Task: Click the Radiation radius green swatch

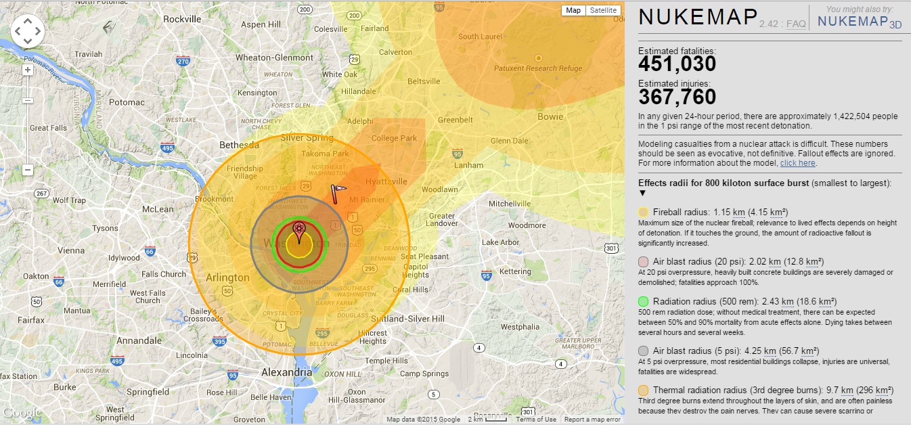Action: [x=644, y=301]
